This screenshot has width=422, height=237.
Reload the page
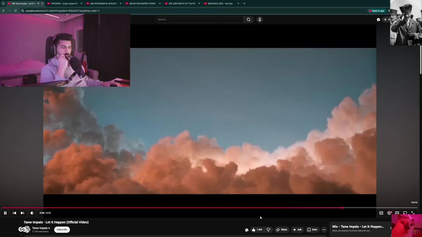(15, 11)
